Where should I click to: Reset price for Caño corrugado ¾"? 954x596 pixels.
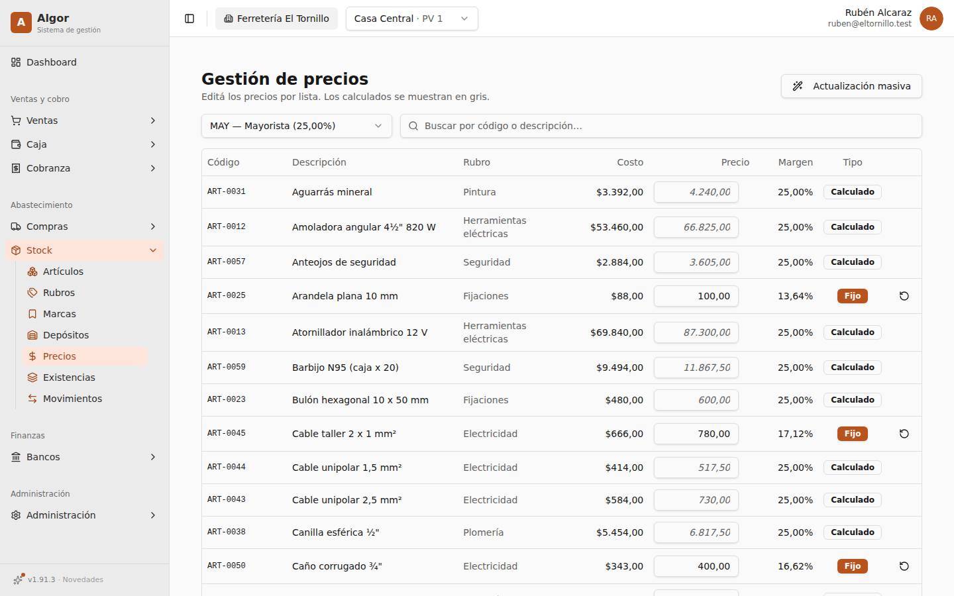pyautogui.click(x=904, y=566)
